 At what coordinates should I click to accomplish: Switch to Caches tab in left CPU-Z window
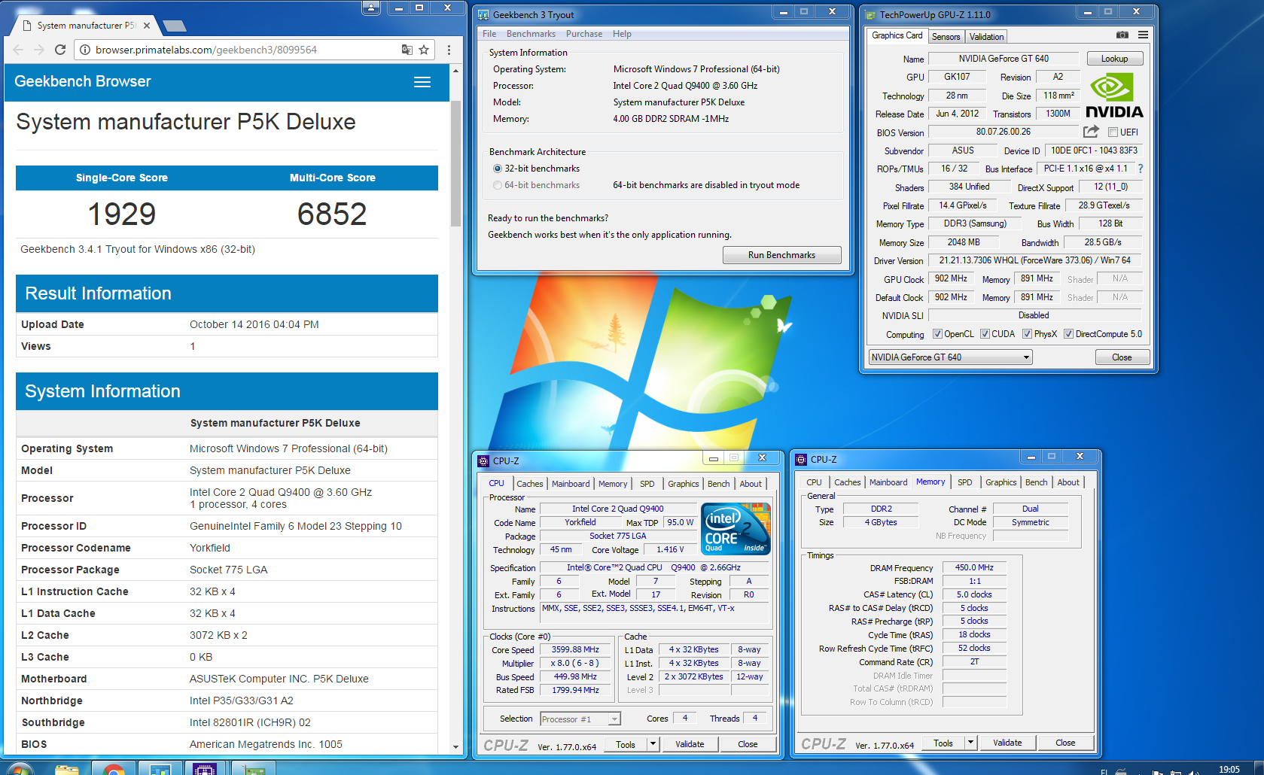click(x=530, y=484)
